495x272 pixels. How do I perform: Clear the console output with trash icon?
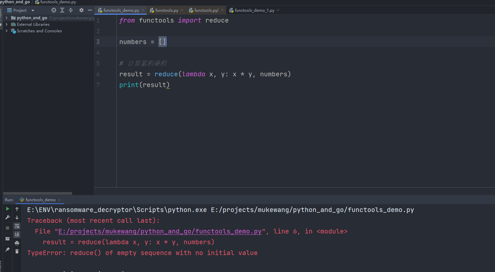point(17,251)
